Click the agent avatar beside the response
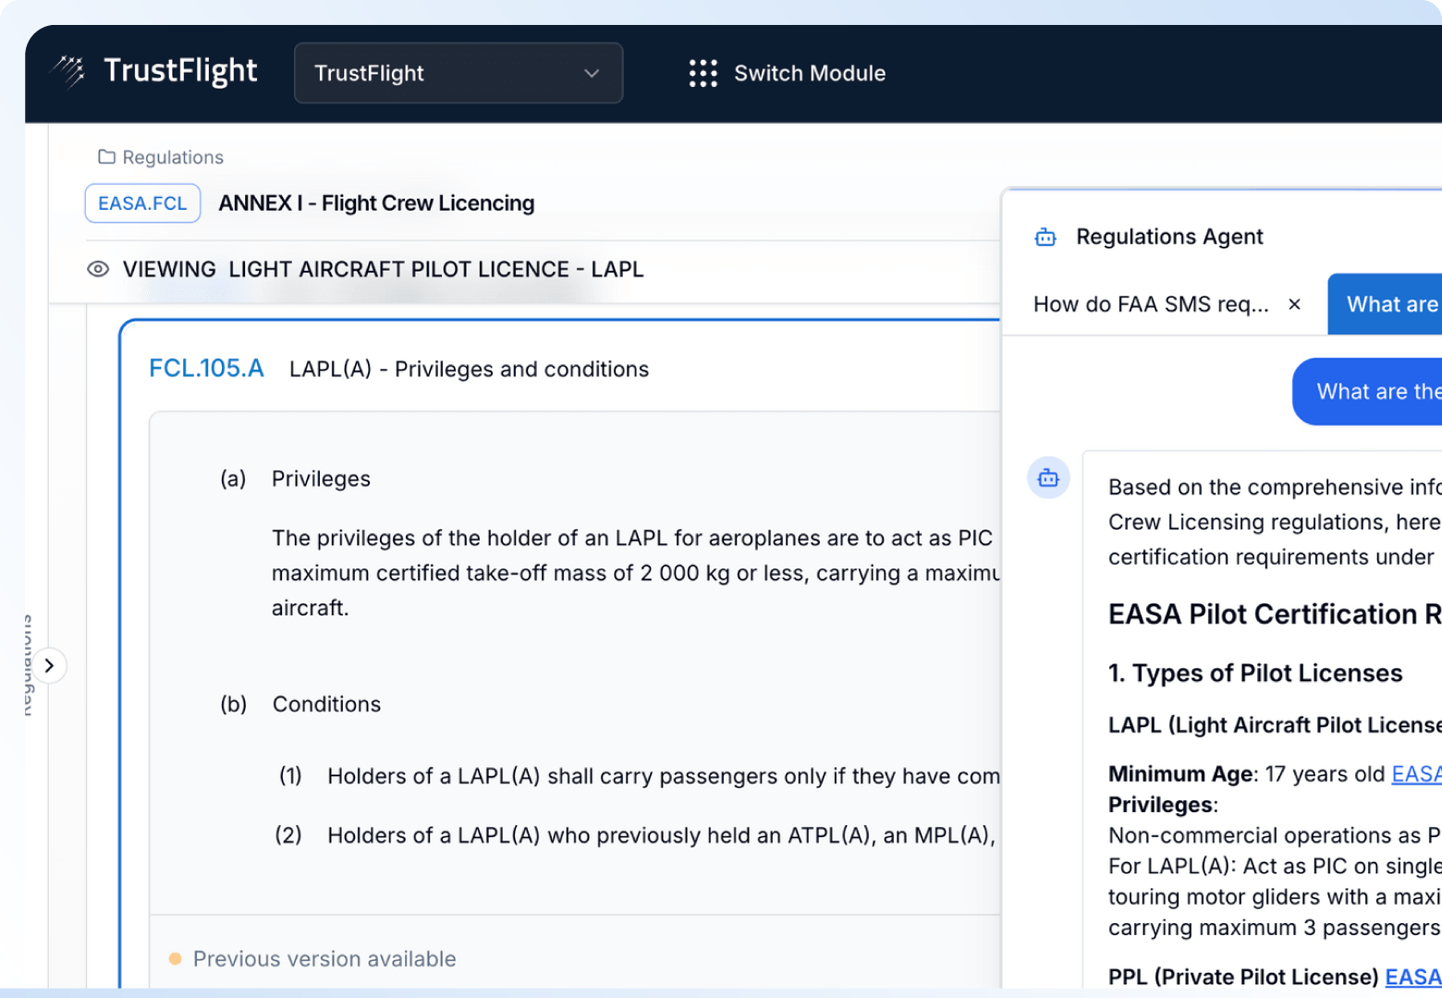This screenshot has width=1442, height=998. tap(1048, 478)
